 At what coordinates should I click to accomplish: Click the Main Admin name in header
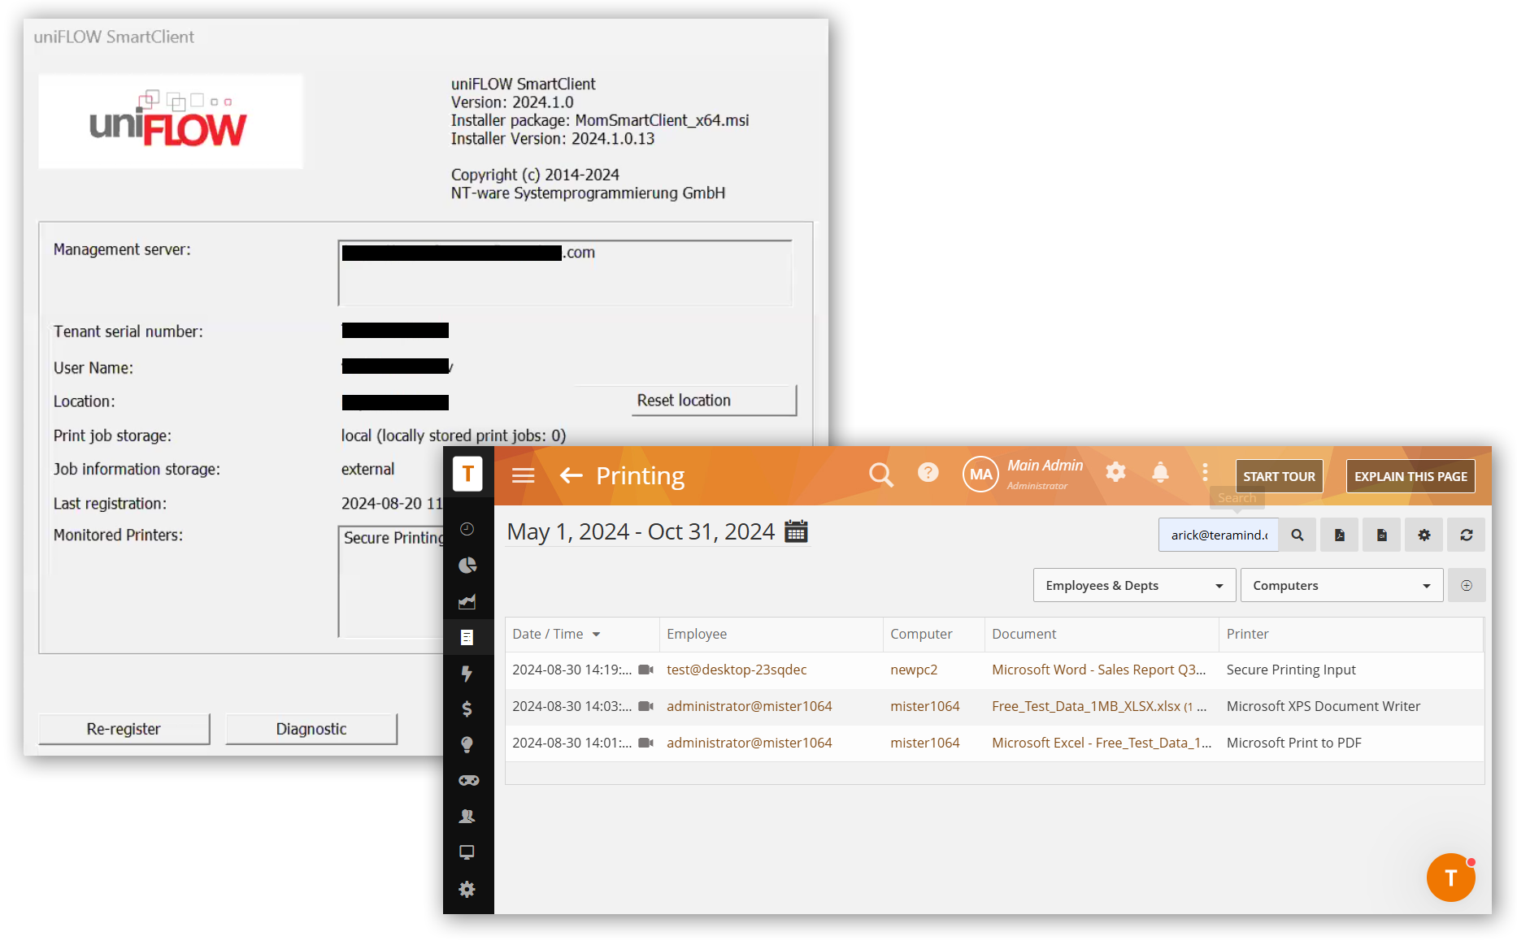[x=1045, y=466]
